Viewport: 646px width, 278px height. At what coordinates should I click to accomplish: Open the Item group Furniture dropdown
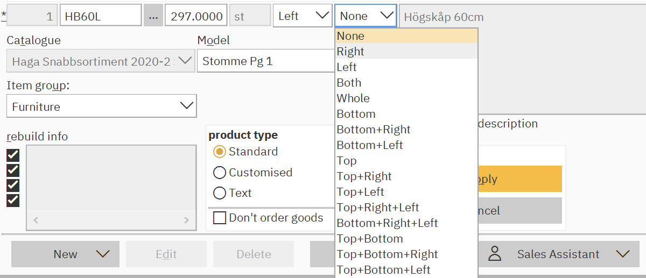102,106
